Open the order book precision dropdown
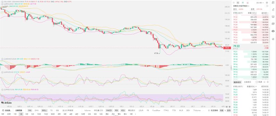 pos(260,3)
